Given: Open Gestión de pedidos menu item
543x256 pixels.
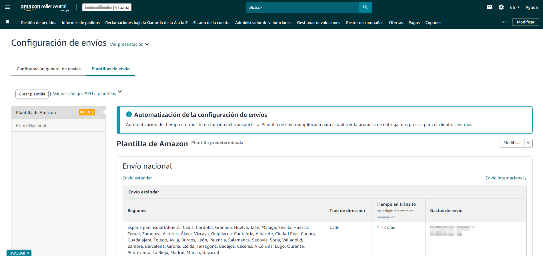Looking at the screenshot, I should (x=38, y=23).
